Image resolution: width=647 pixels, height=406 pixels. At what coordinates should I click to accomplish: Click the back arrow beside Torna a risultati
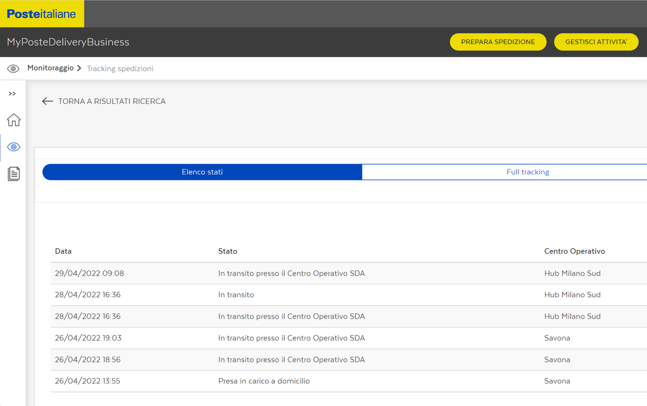coord(47,101)
